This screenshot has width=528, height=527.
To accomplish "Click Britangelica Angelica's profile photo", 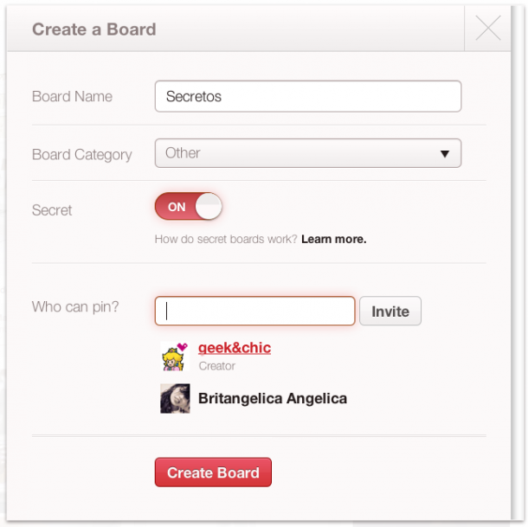I will coord(175,398).
